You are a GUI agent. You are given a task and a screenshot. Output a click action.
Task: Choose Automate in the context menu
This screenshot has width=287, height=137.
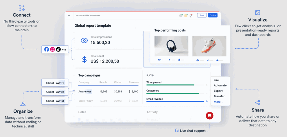(x=220, y=85)
